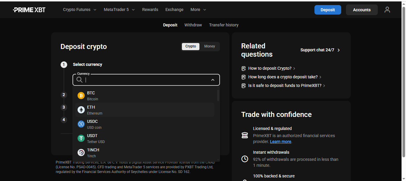Expand the Crypto Futures menu
Screen dimensions: 406x181
80,9
